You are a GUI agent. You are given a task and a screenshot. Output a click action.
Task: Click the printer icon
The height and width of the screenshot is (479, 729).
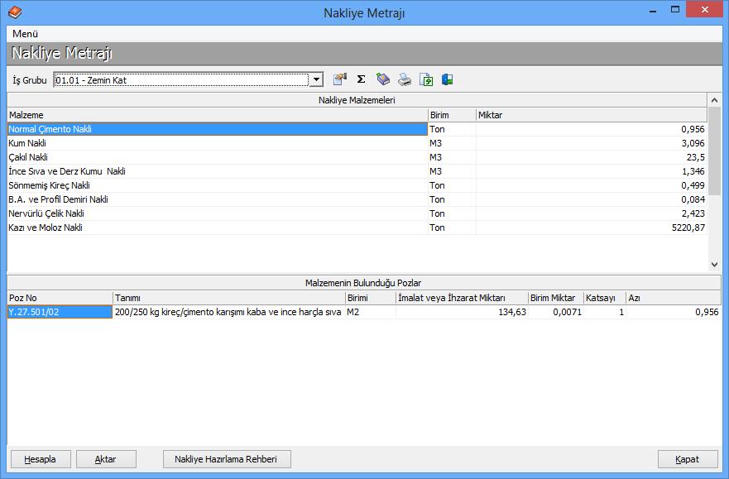pos(404,79)
